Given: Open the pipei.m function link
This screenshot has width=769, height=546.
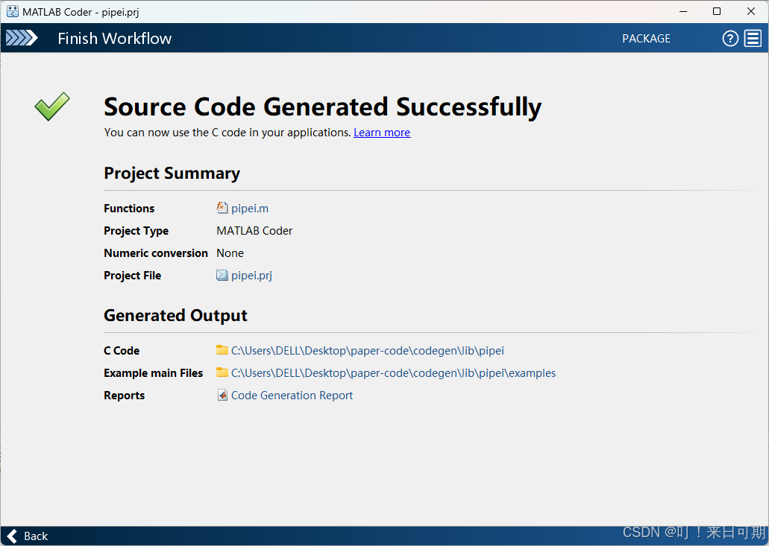Looking at the screenshot, I should [x=250, y=209].
